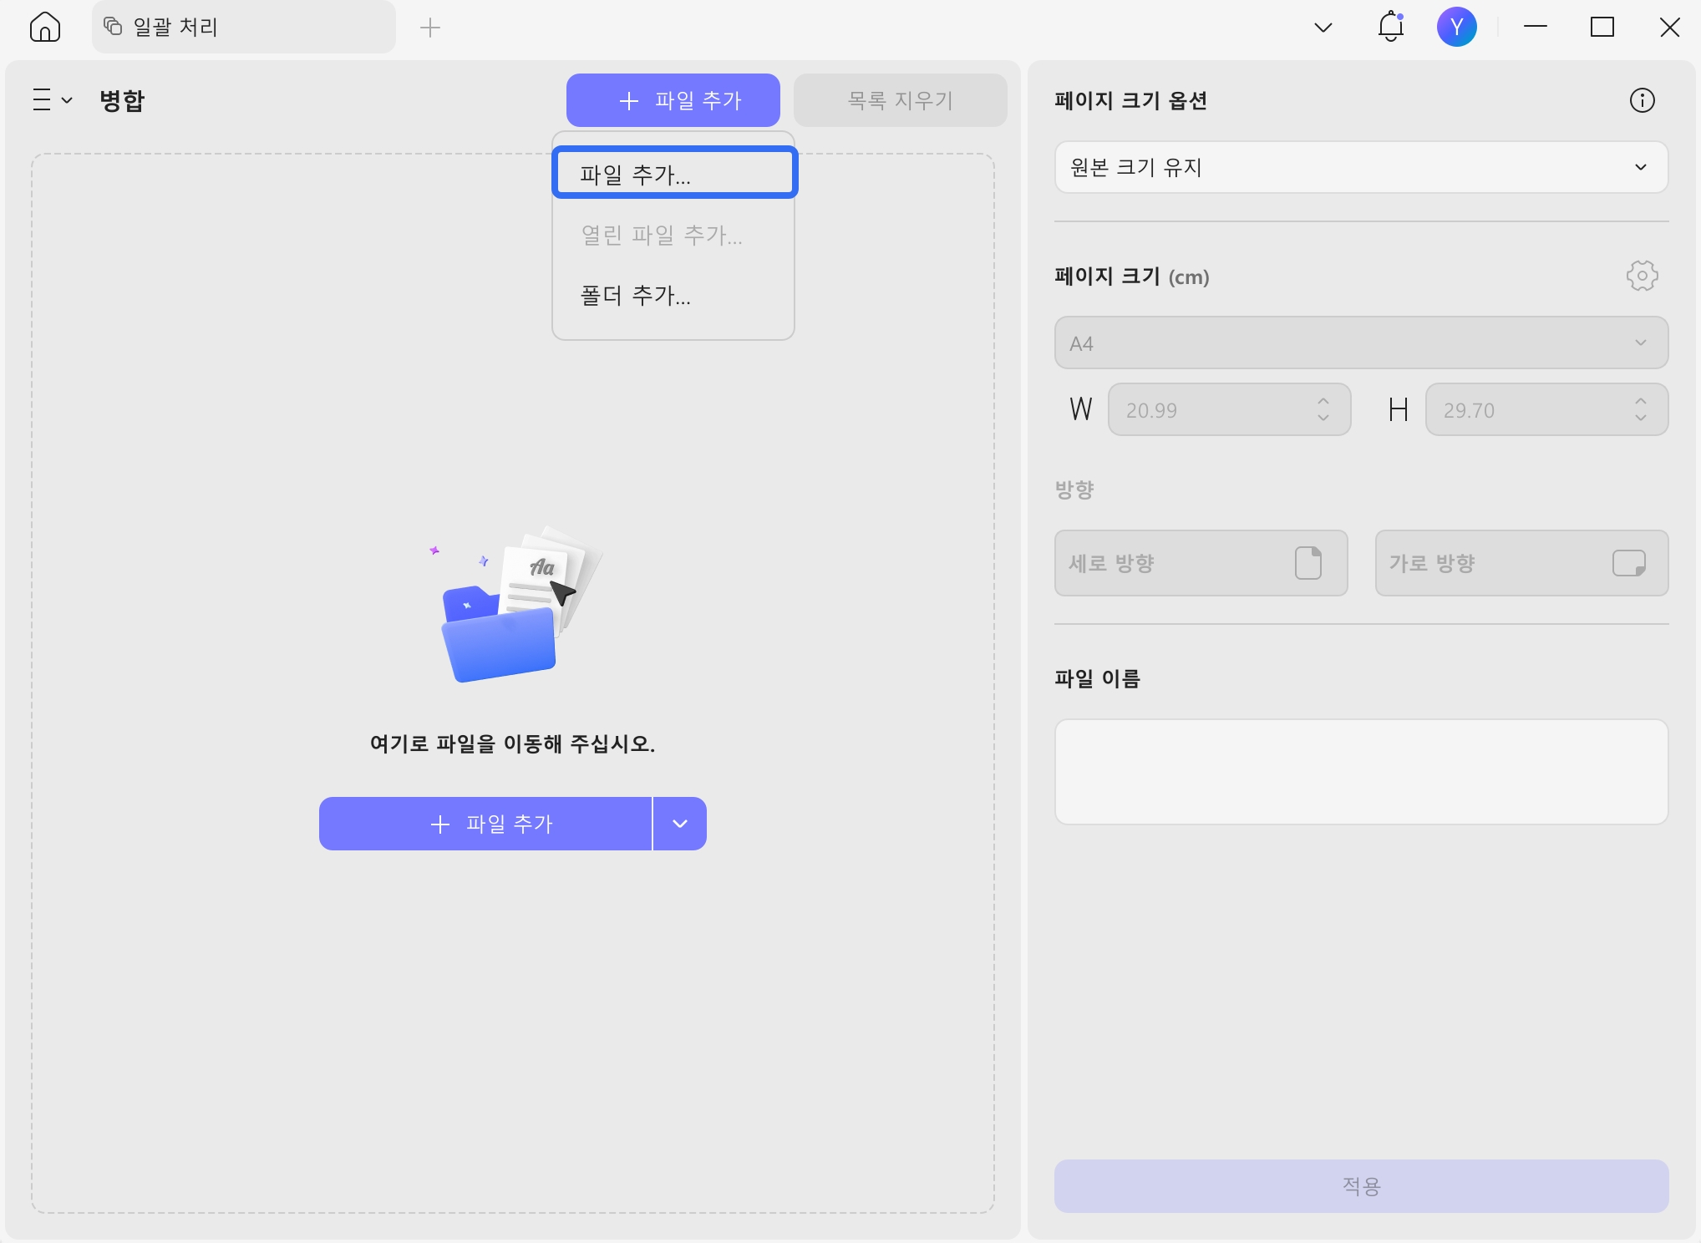Click the chevron icon left of the bell
This screenshot has width=1701, height=1243.
1323,28
